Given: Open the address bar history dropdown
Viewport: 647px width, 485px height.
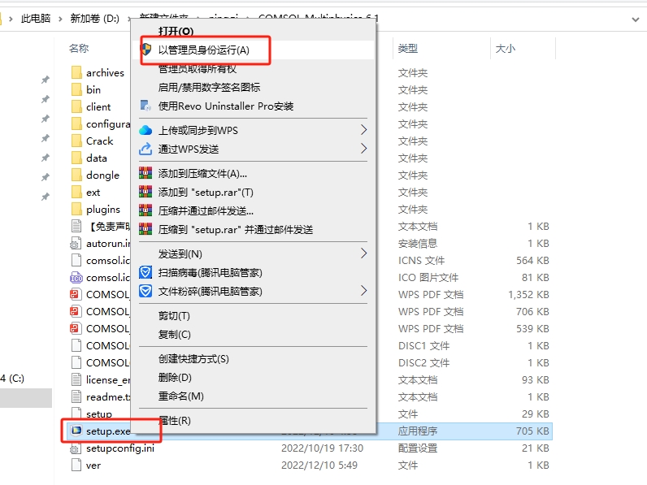Looking at the screenshot, I should (636, 19).
